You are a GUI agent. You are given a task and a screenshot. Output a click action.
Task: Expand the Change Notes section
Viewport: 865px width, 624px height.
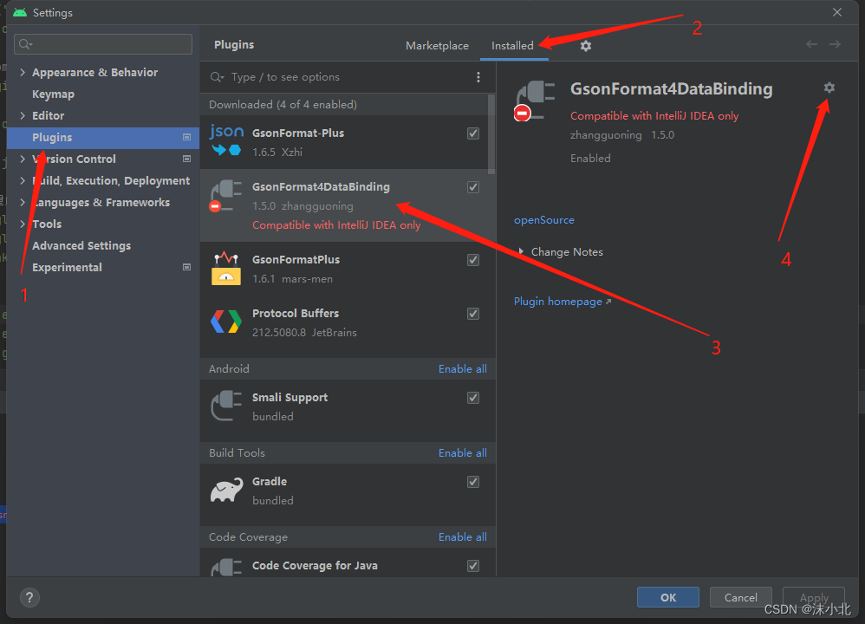[x=521, y=251]
